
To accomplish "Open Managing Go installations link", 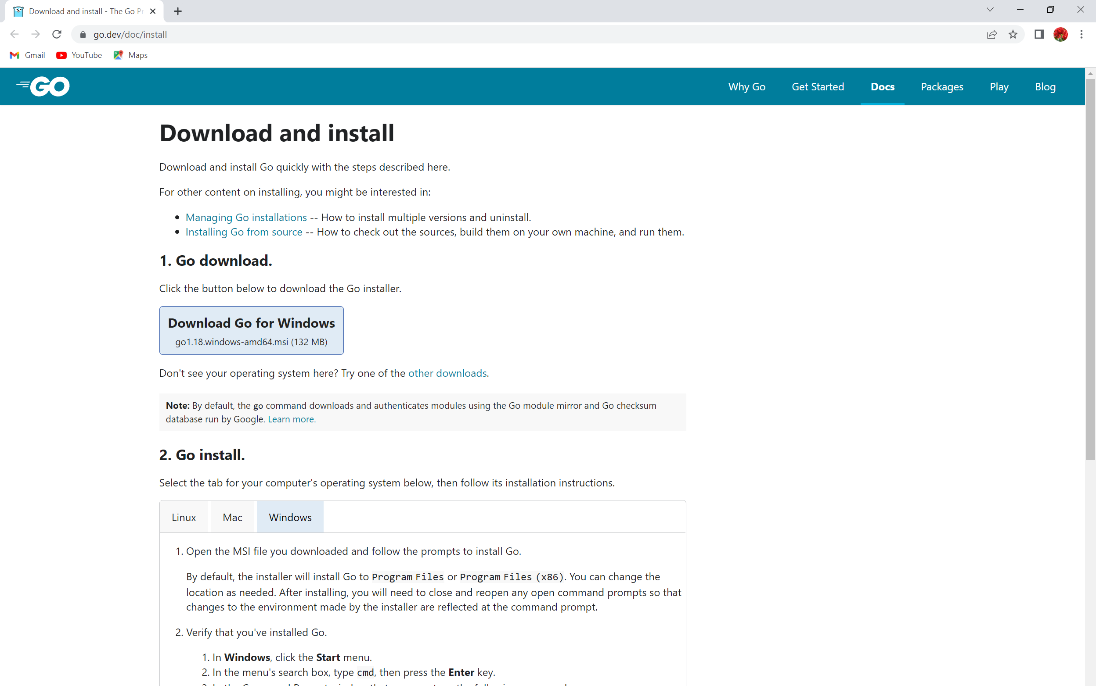I will point(246,217).
